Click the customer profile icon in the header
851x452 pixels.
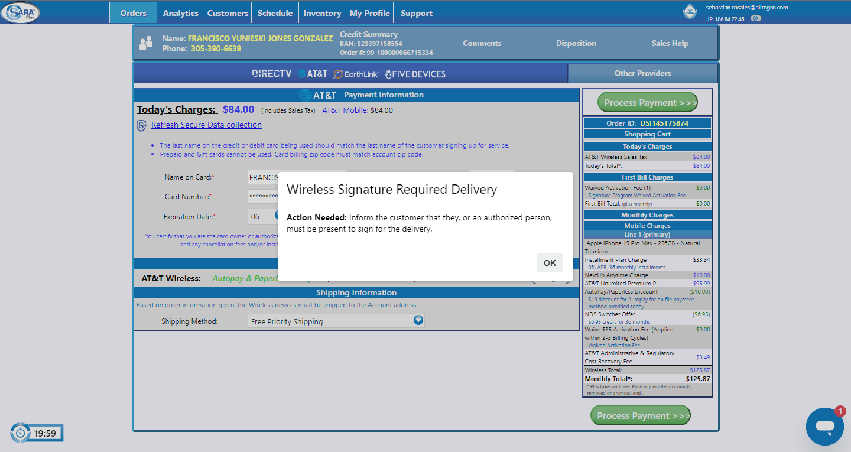pyautogui.click(x=146, y=42)
